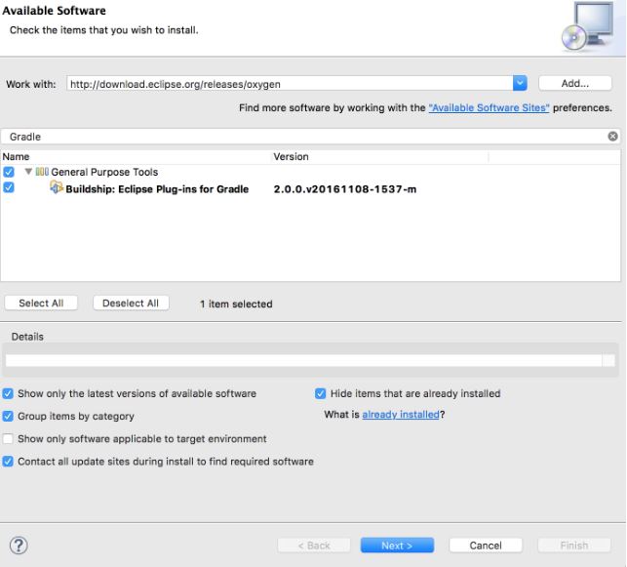Image resolution: width=627 pixels, height=567 pixels.
Task: Proceed with the Next > button
Action: click(397, 545)
